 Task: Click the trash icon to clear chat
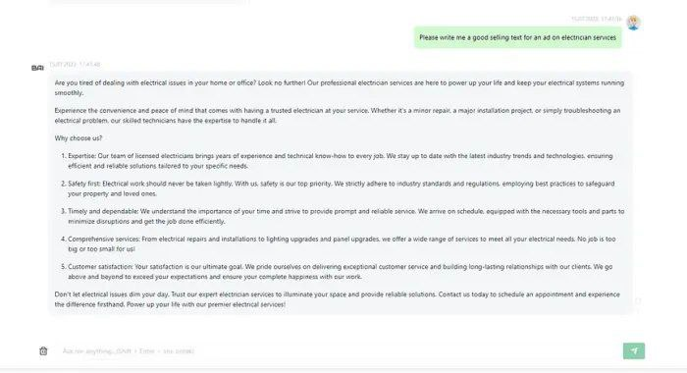coord(43,351)
